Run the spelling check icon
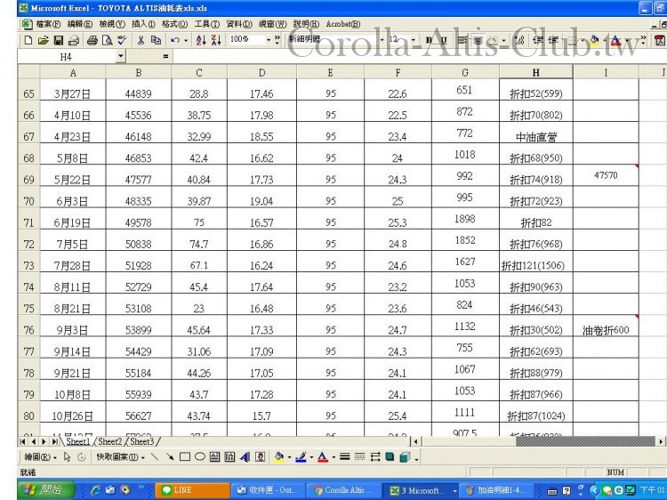 pos(122,40)
